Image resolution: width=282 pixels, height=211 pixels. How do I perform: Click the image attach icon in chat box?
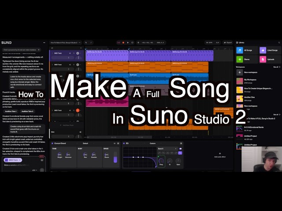(x=42, y=160)
